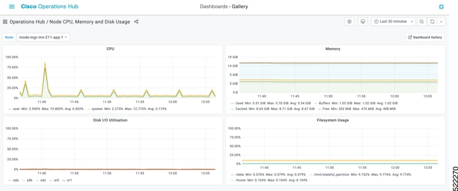This screenshot has height=191, width=458.
Task: Open the Cisco Operations Hub home link
Action: coord(50,7)
